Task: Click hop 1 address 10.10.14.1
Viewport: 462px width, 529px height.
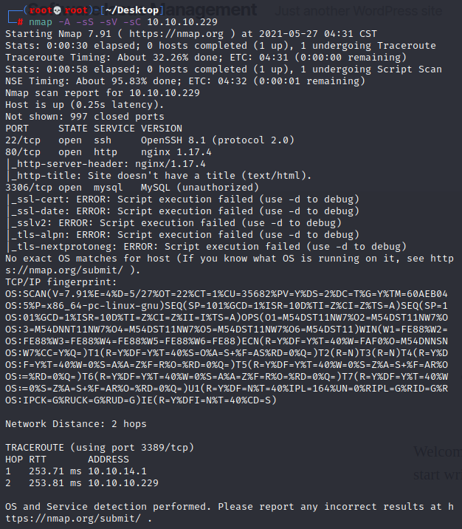Action: [x=117, y=471]
